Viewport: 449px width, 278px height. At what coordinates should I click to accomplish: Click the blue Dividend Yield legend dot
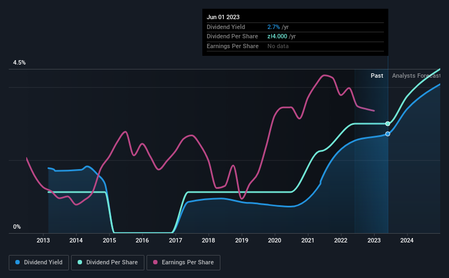tap(18, 262)
